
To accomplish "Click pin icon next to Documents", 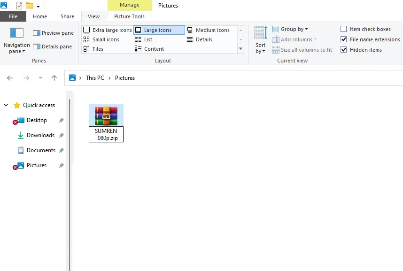I will (x=61, y=150).
